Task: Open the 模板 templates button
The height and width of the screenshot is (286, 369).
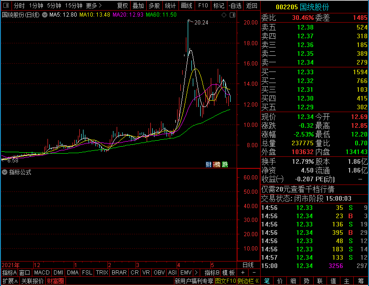Action: pyautogui.click(x=228, y=273)
